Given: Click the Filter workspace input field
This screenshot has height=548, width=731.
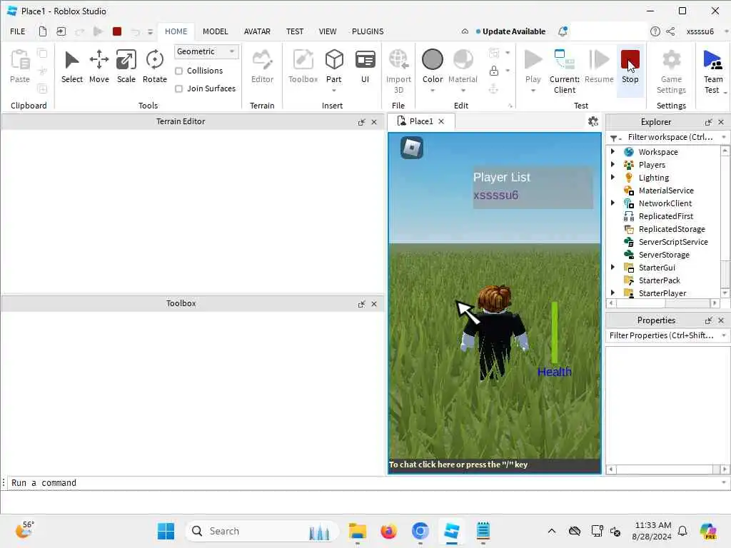Looking at the screenshot, I should [670, 137].
